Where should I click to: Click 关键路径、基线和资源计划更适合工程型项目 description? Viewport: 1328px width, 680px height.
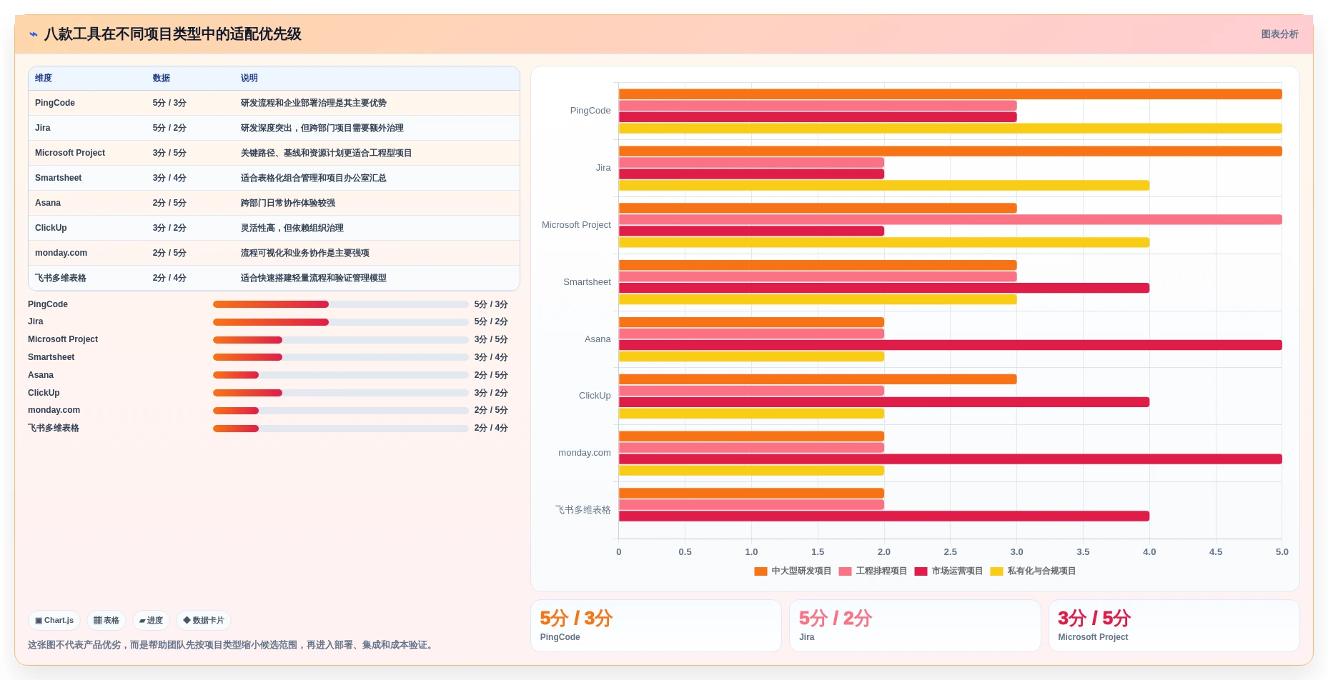(x=327, y=153)
